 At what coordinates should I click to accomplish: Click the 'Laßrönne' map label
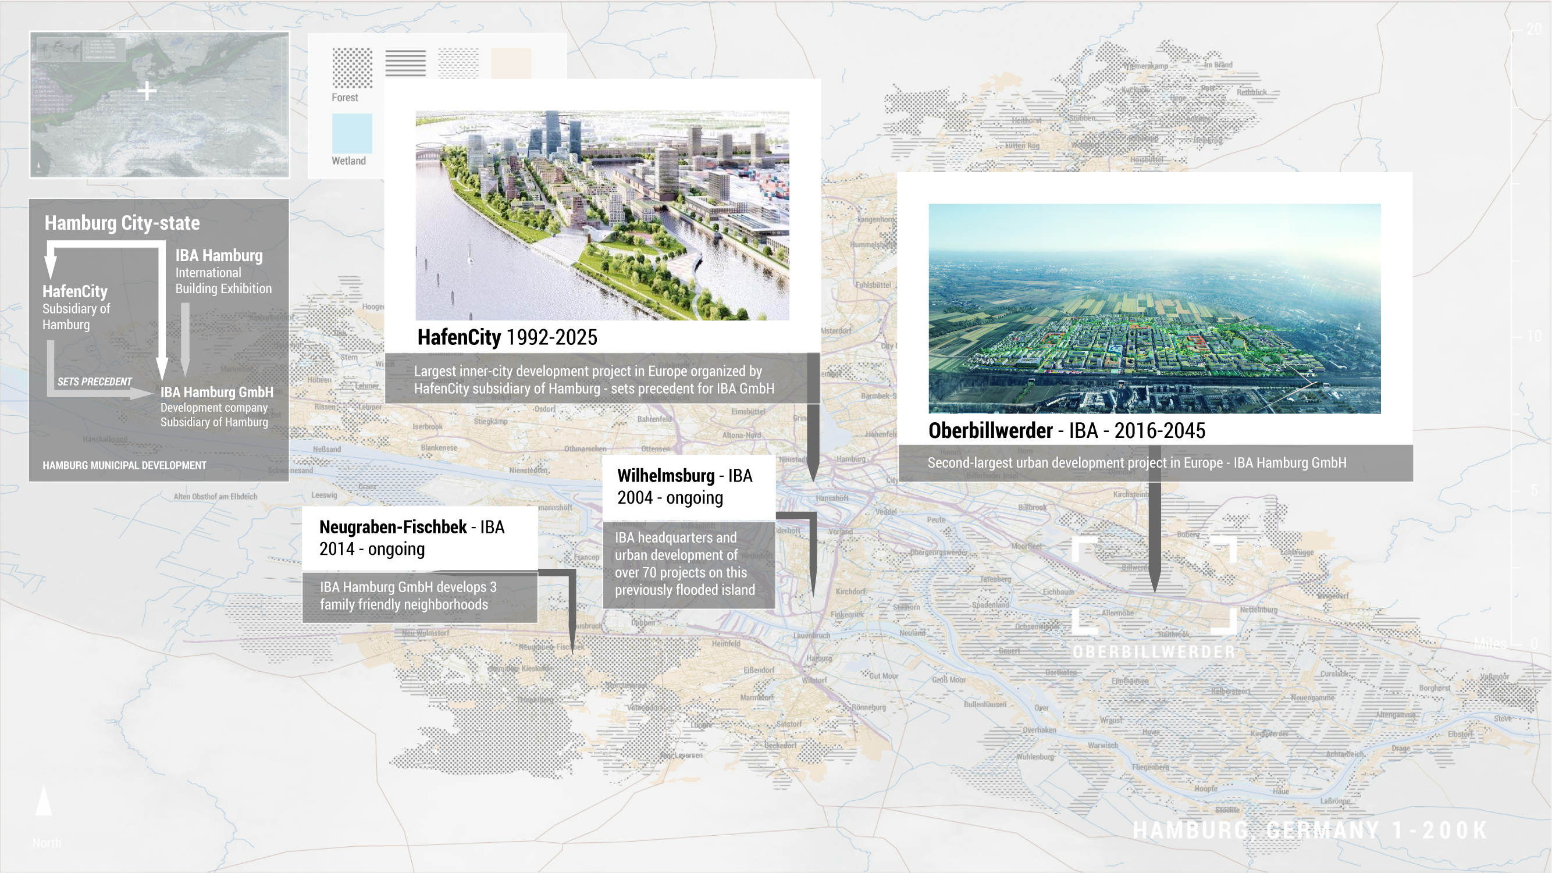pyautogui.click(x=1335, y=801)
